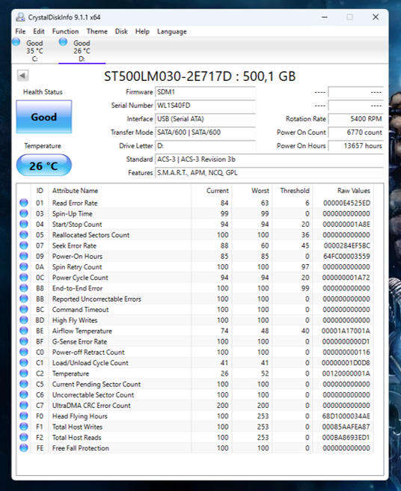Click the previous disk arrow button
Viewport: 401px width, 491px height.
[22, 76]
